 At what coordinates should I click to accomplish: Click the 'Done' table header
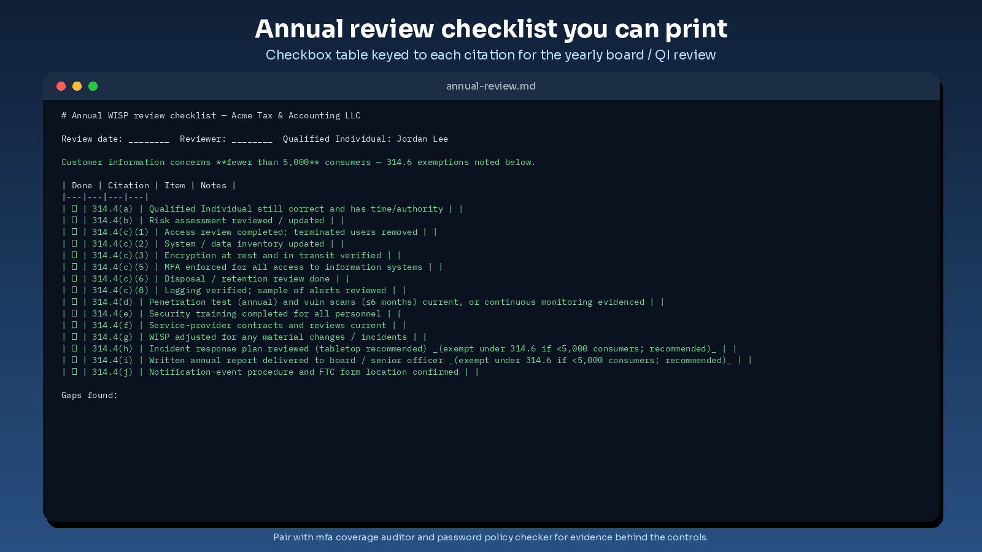pyautogui.click(x=82, y=185)
